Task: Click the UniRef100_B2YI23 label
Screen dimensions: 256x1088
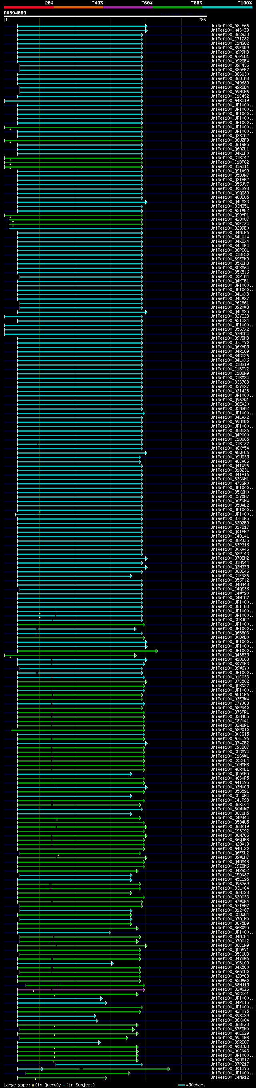Action: (230, 316)
